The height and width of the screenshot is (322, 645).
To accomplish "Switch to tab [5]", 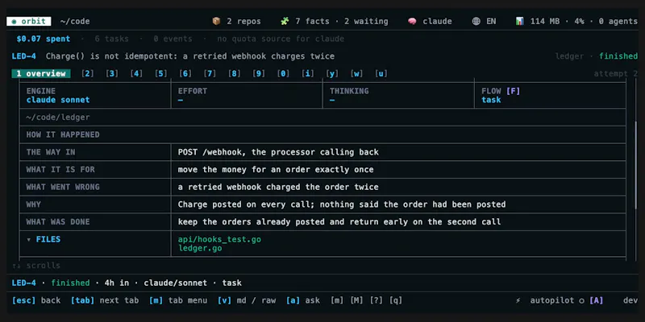I will (x=160, y=74).
